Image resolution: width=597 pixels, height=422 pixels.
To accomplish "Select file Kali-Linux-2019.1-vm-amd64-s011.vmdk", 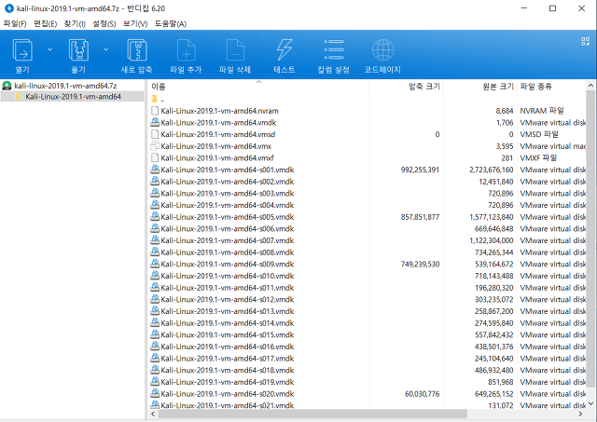I will (x=228, y=288).
